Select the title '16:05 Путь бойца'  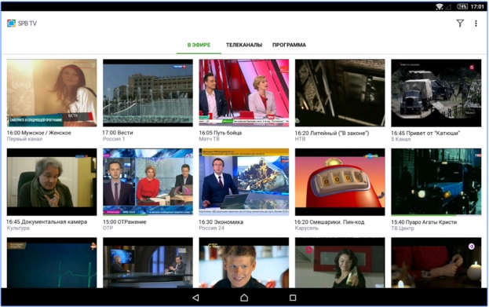(x=221, y=133)
